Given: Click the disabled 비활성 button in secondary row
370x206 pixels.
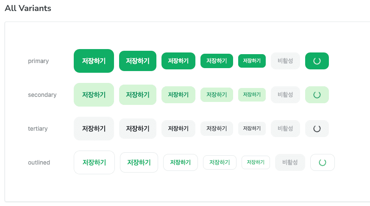Looking at the screenshot, I should point(285,95).
